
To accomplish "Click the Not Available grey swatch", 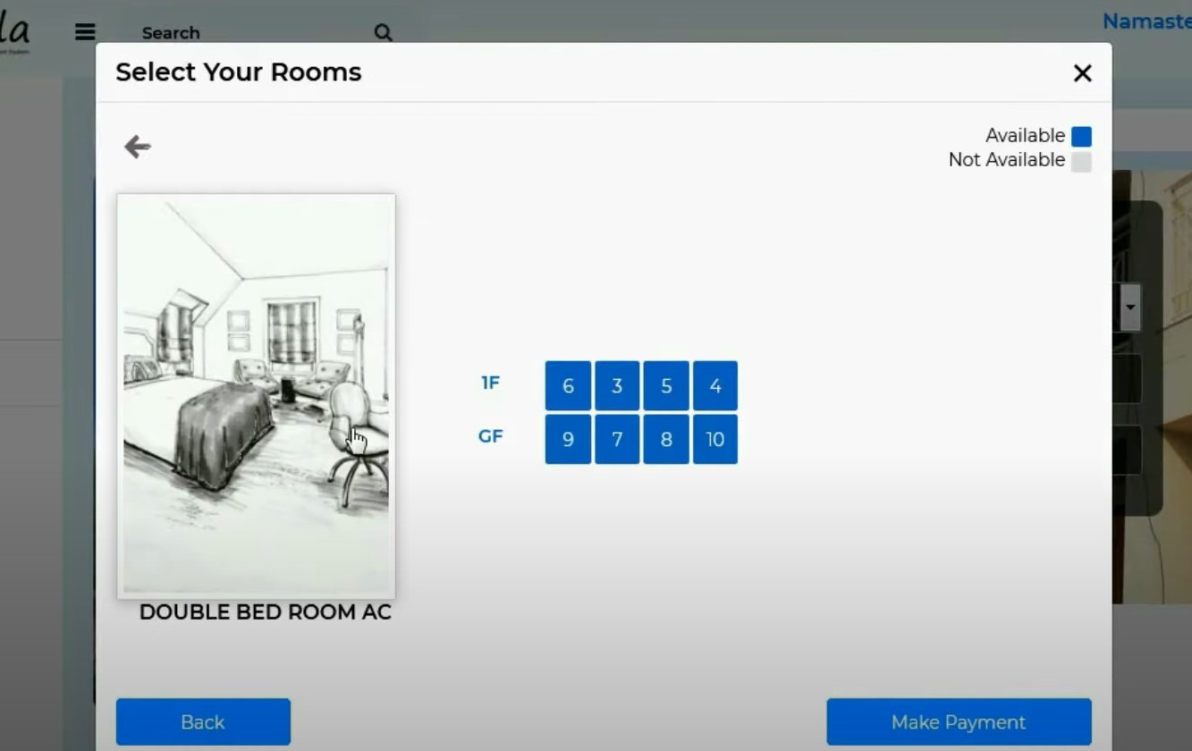I will pos(1081,162).
